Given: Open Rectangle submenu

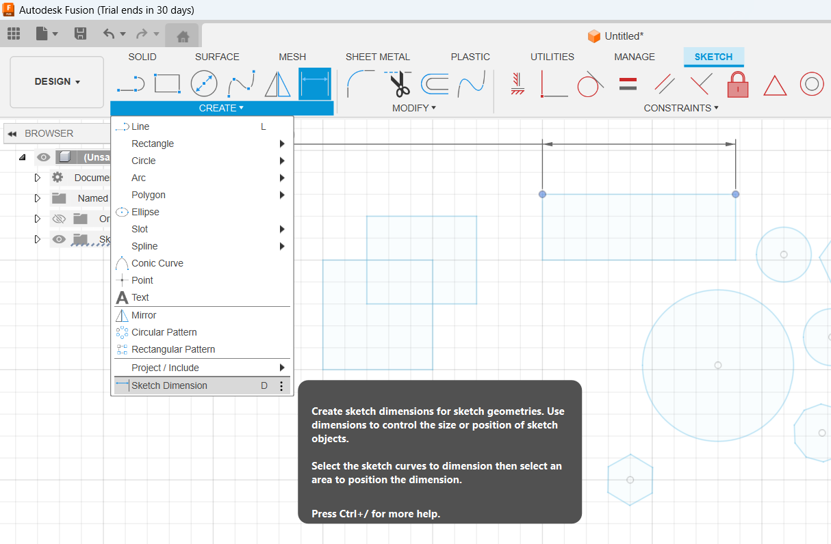Looking at the screenshot, I should click(x=203, y=144).
